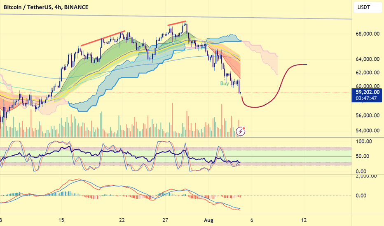Click the 56,000.00 price axis label

368,115
